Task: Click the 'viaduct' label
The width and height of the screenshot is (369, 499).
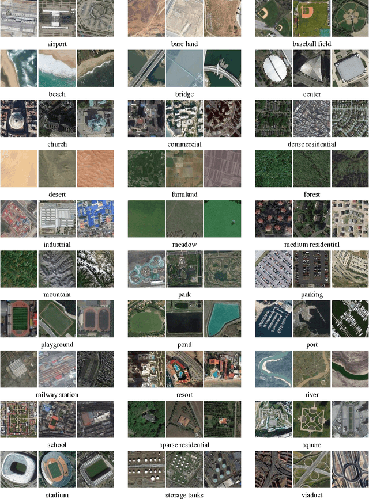Action: tap(311, 495)
